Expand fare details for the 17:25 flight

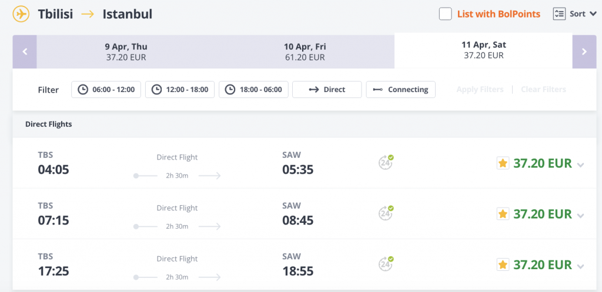coord(581,266)
